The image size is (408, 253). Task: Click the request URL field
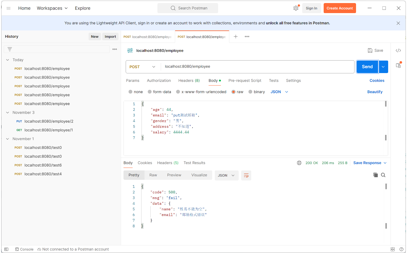coord(257,67)
